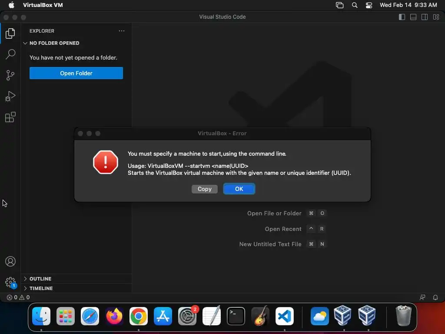This screenshot has height=334, width=445.
Task: Click the Open File or Folder hint text
Action: 274,213
